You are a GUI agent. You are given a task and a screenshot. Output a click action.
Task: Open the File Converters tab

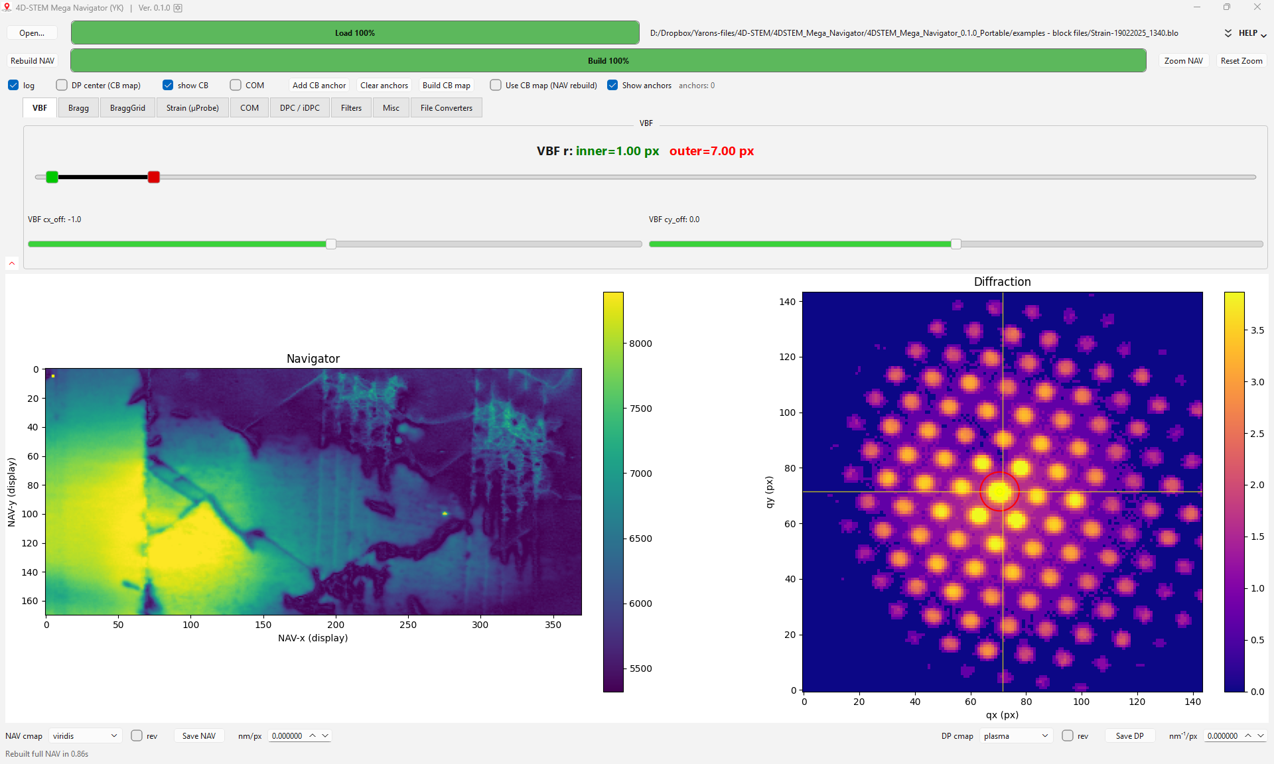pos(446,107)
